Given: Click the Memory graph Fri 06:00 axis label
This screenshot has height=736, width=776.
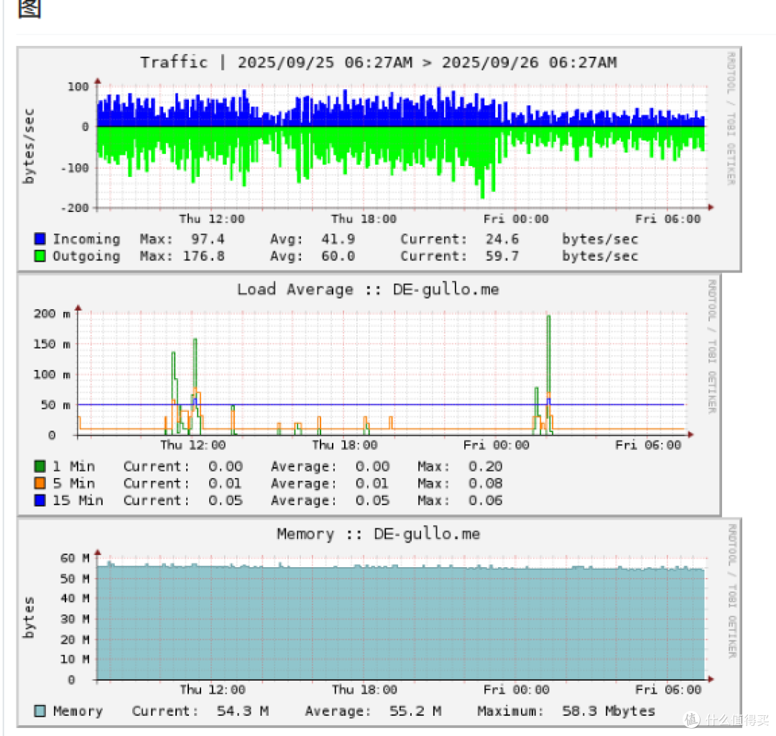Looking at the screenshot, I should pyautogui.click(x=668, y=689).
